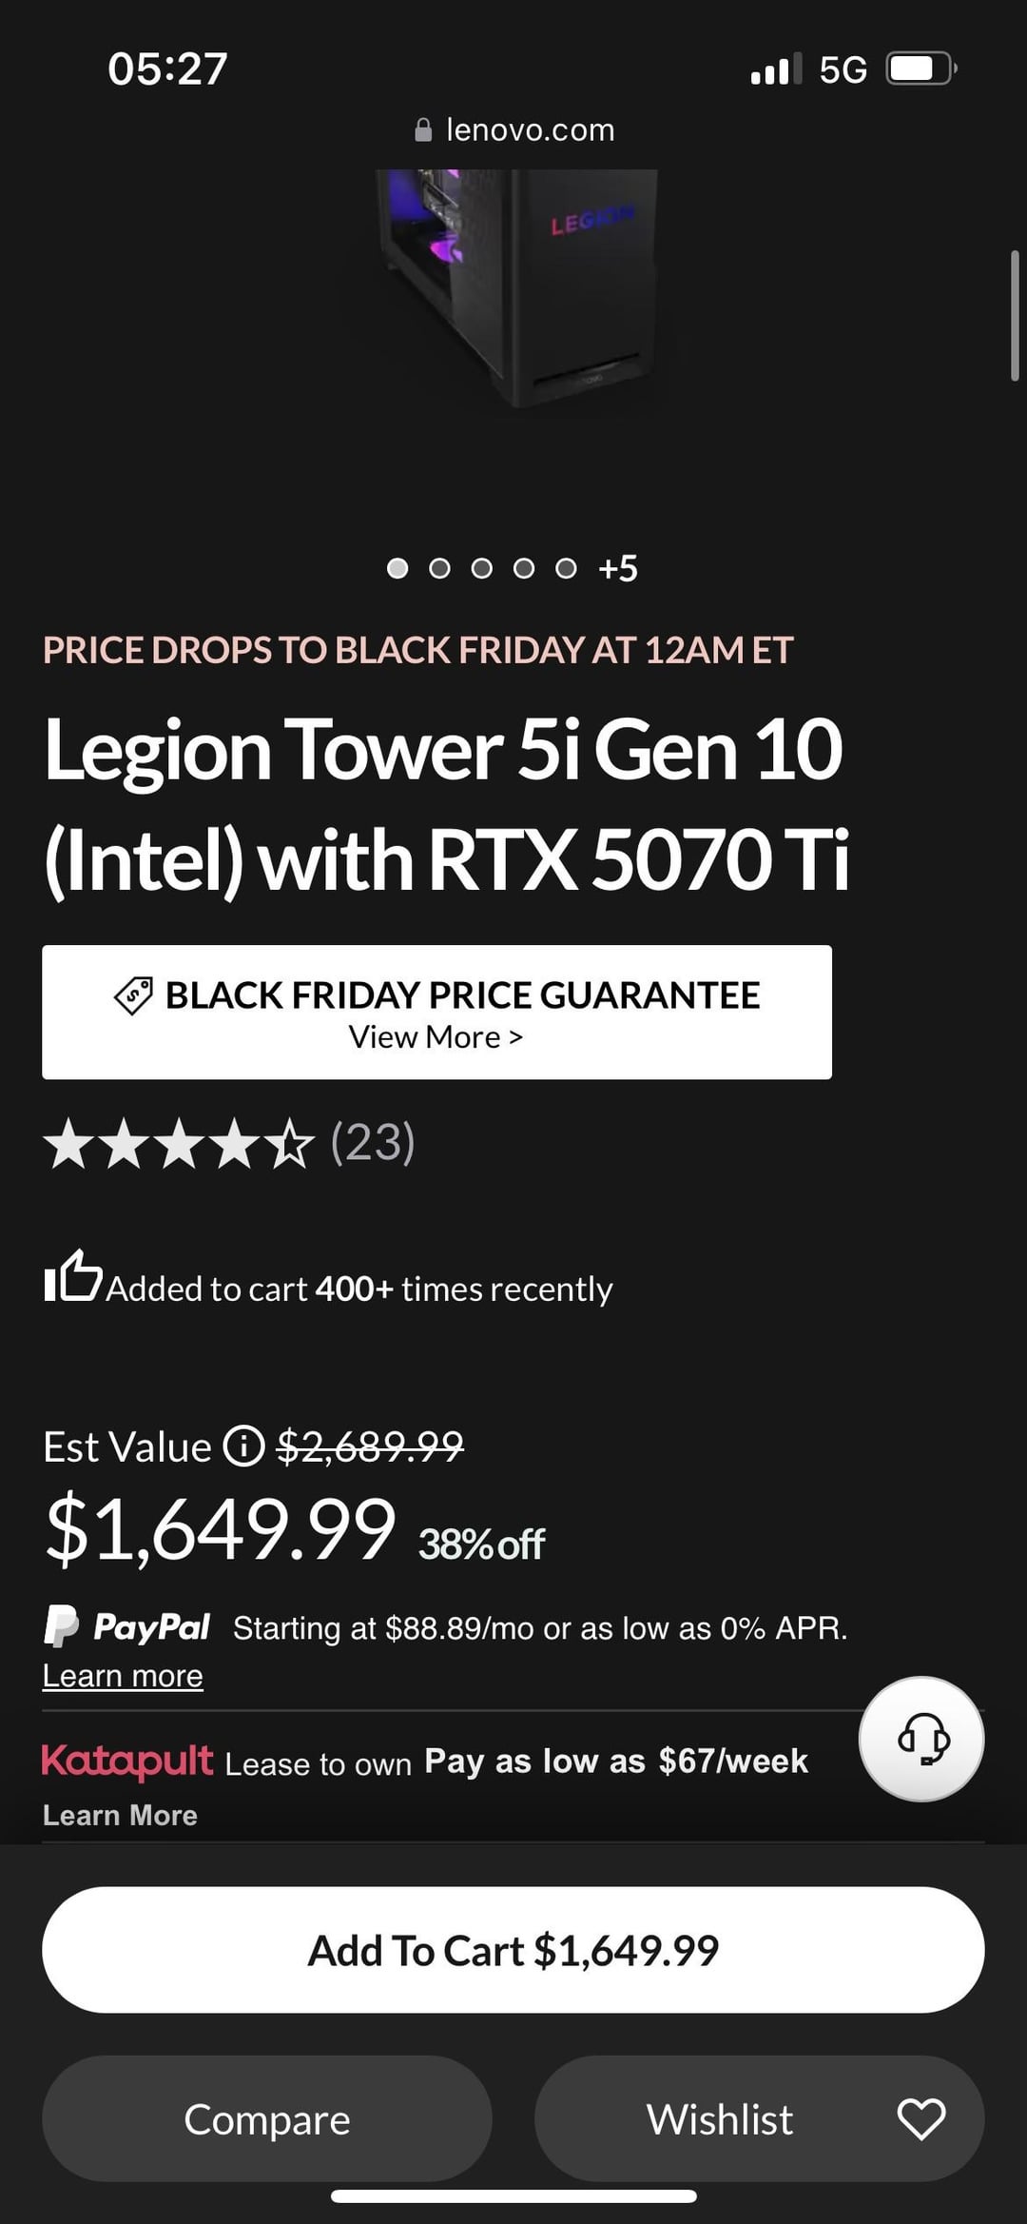1027x2224 pixels.
Task: Click the Est Value info icon
Action: coord(243,1447)
